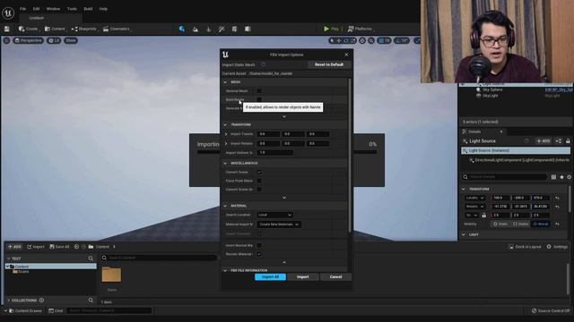Expand the Import Translation row
Viewport: 574px width, 322px height.
tap(226, 134)
